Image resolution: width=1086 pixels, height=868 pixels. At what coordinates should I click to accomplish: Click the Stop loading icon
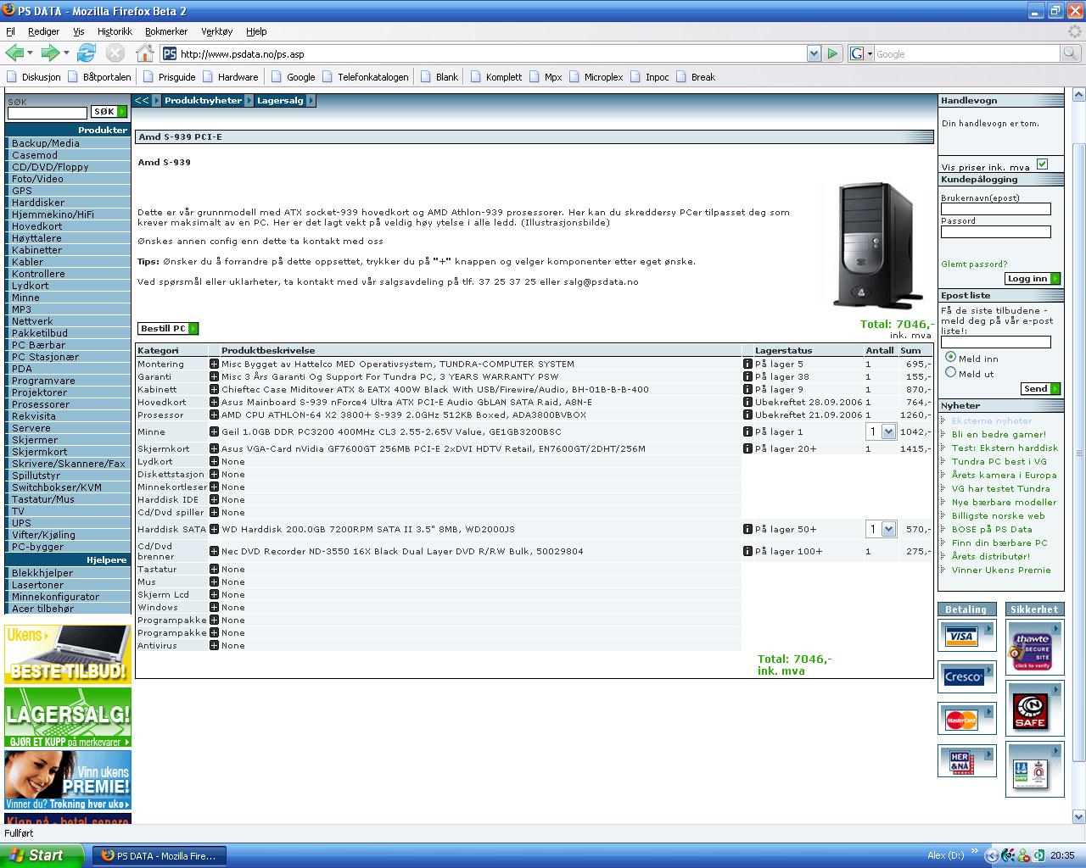tap(115, 53)
